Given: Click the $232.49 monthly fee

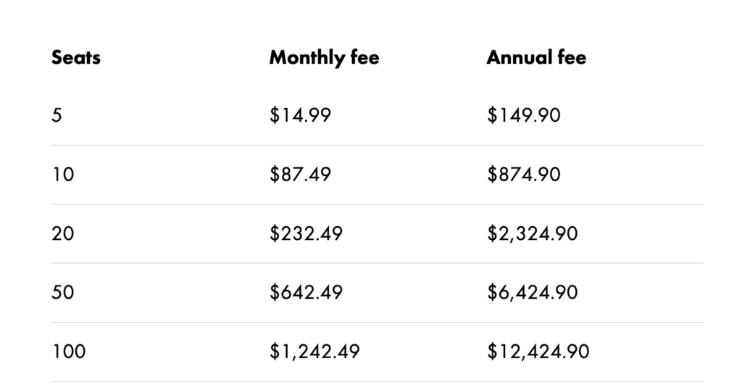Looking at the screenshot, I should point(306,233).
